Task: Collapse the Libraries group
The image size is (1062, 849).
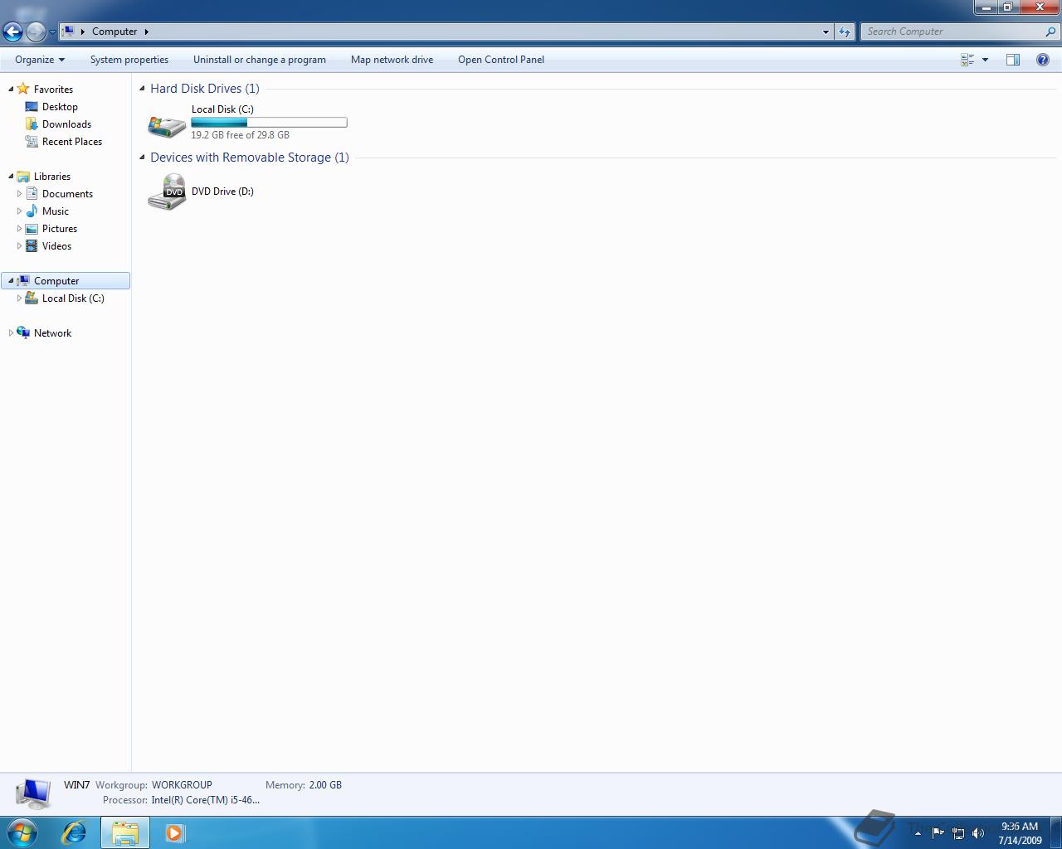Action: (x=11, y=176)
